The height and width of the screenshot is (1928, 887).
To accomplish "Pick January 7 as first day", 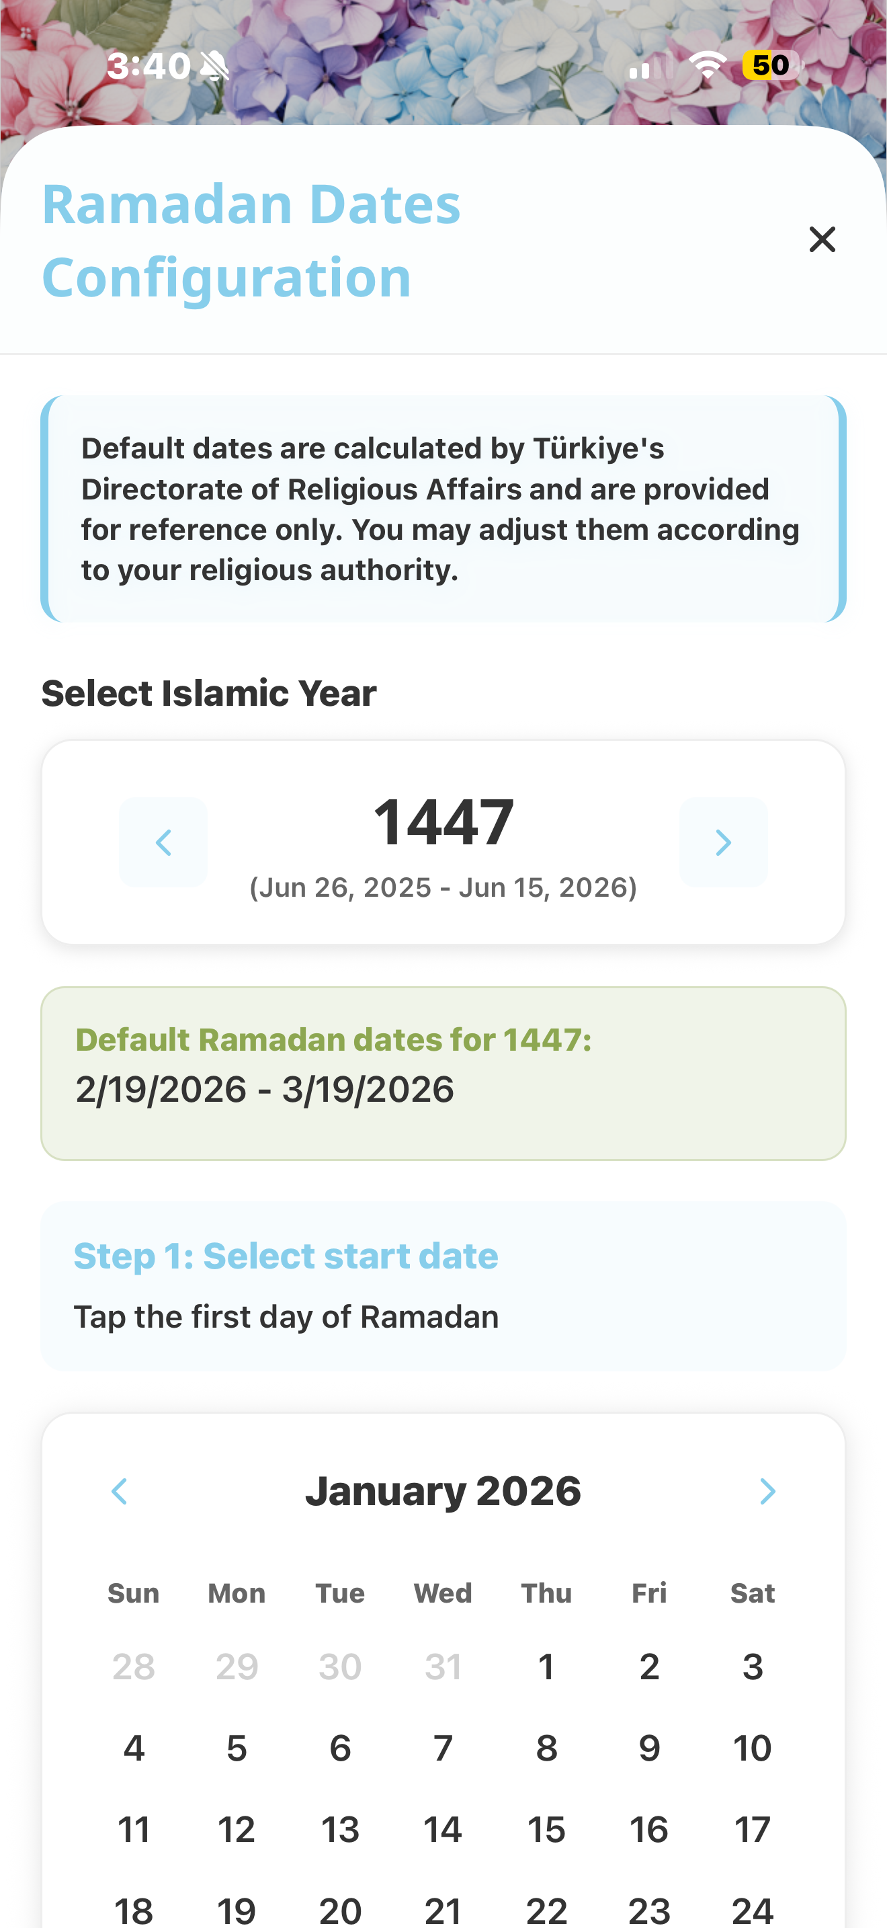I will pos(443,1749).
